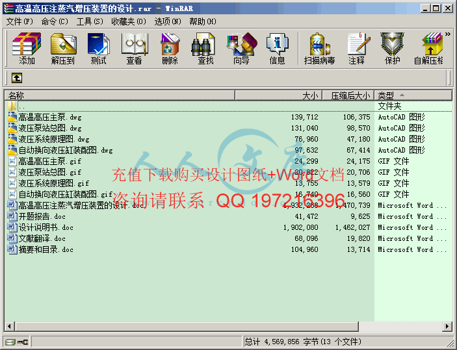
Task: Click the icon of 液压系统原理图.gif
Action: point(12,183)
